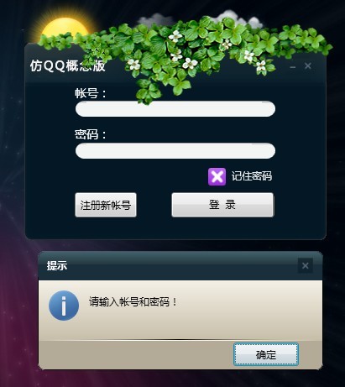Click the 登录 button
The height and width of the screenshot is (387, 345).
pyautogui.click(x=222, y=205)
